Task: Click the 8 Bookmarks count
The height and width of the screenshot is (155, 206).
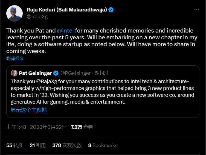Action: (x=103, y=145)
